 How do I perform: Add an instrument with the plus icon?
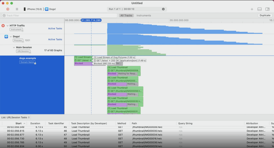(x=252, y=9)
